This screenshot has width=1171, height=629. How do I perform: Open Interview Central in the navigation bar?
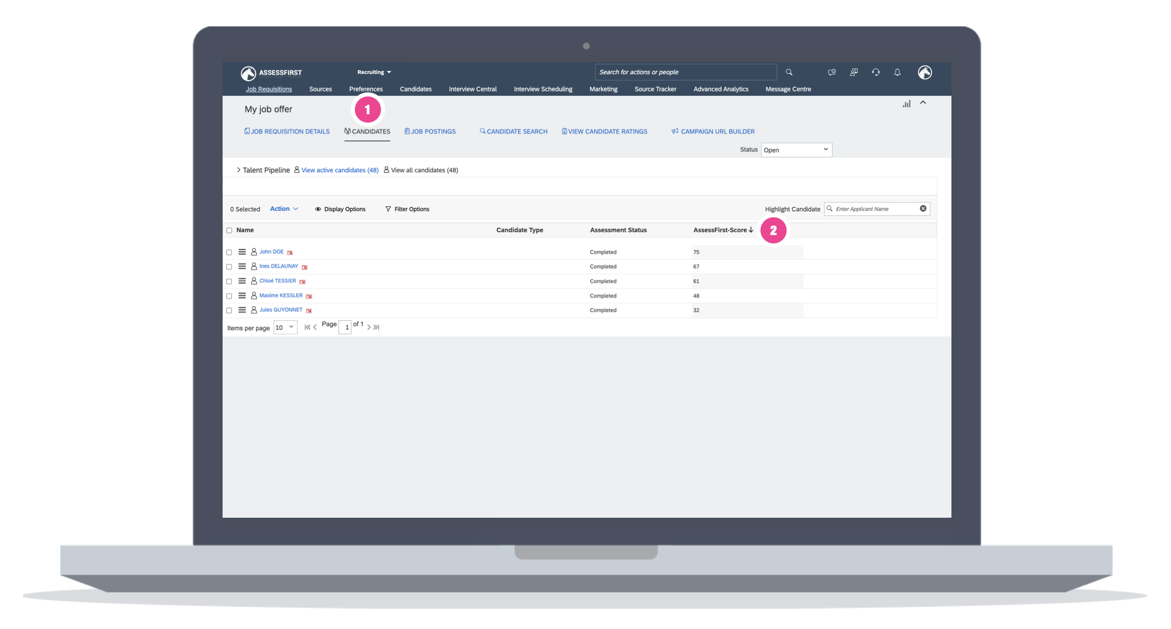(472, 89)
